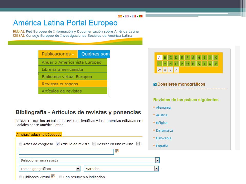The width and height of the screenshot is (246, 184).
Task: Choose letter W in the alphabet grid
Action: coord(159,70)
